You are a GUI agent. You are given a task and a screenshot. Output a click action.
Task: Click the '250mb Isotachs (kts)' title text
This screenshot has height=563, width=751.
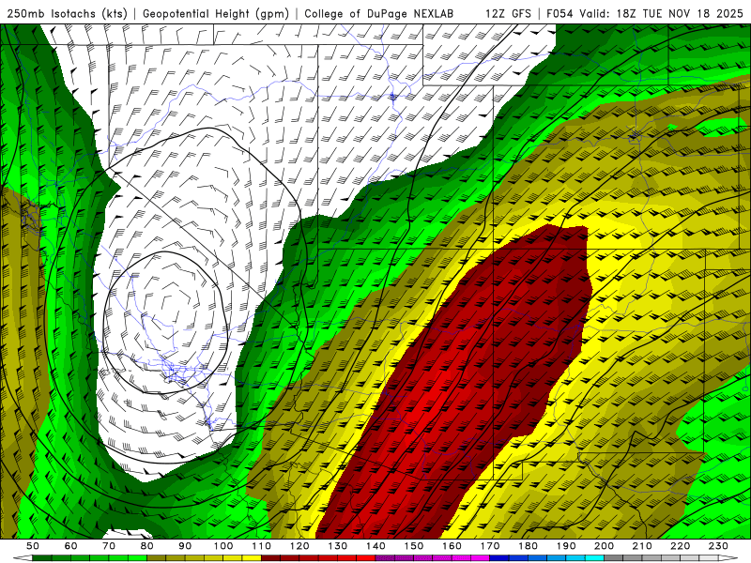tap(67, 14)
